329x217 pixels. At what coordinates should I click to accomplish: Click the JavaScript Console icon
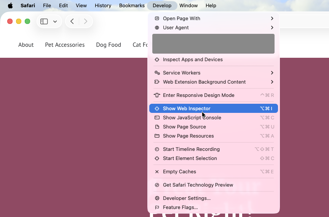(x=157, y=117)
